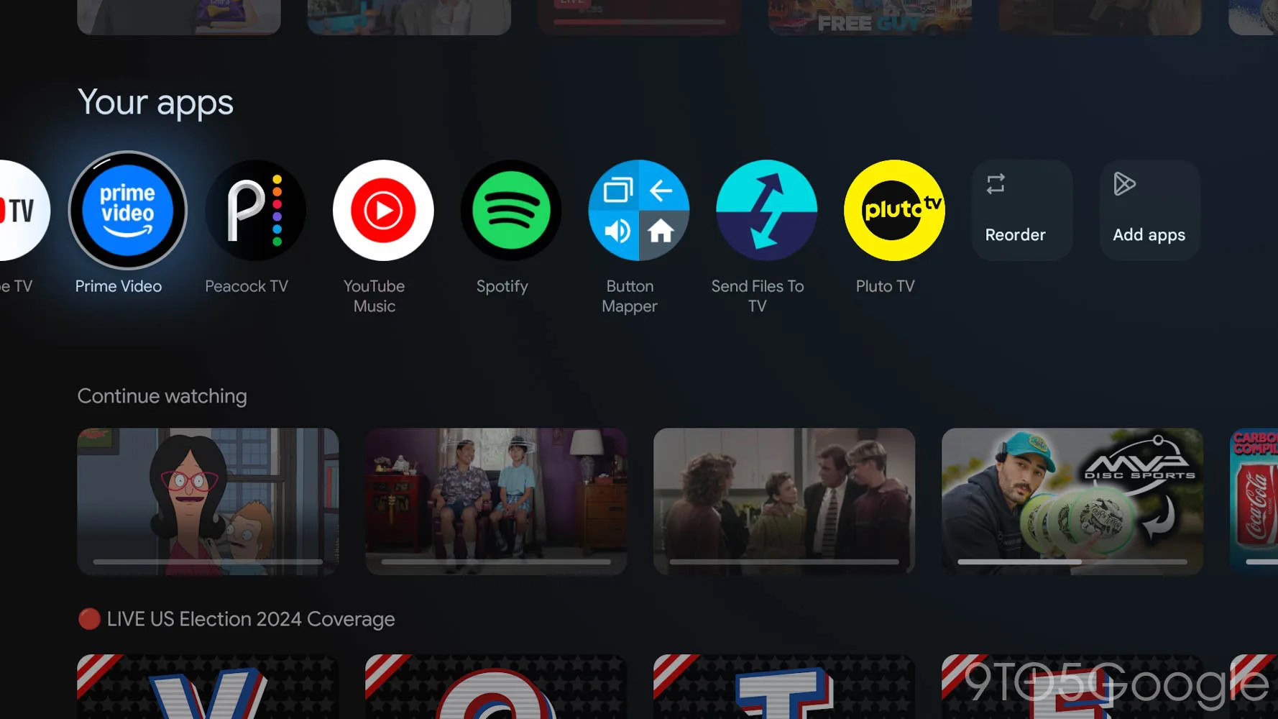Resume the show with two seated men

[496, 501]
